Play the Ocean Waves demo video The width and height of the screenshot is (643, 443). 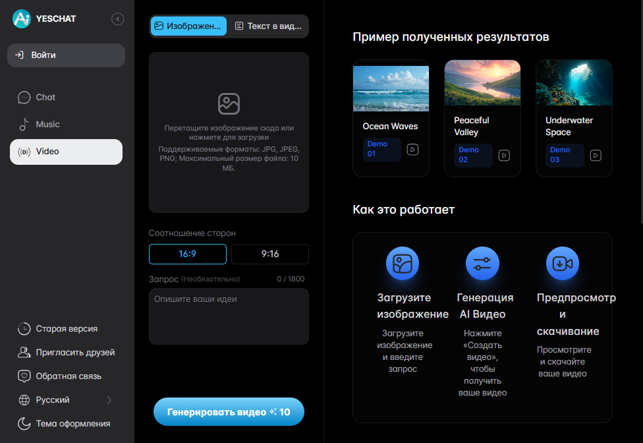(412, 149)
